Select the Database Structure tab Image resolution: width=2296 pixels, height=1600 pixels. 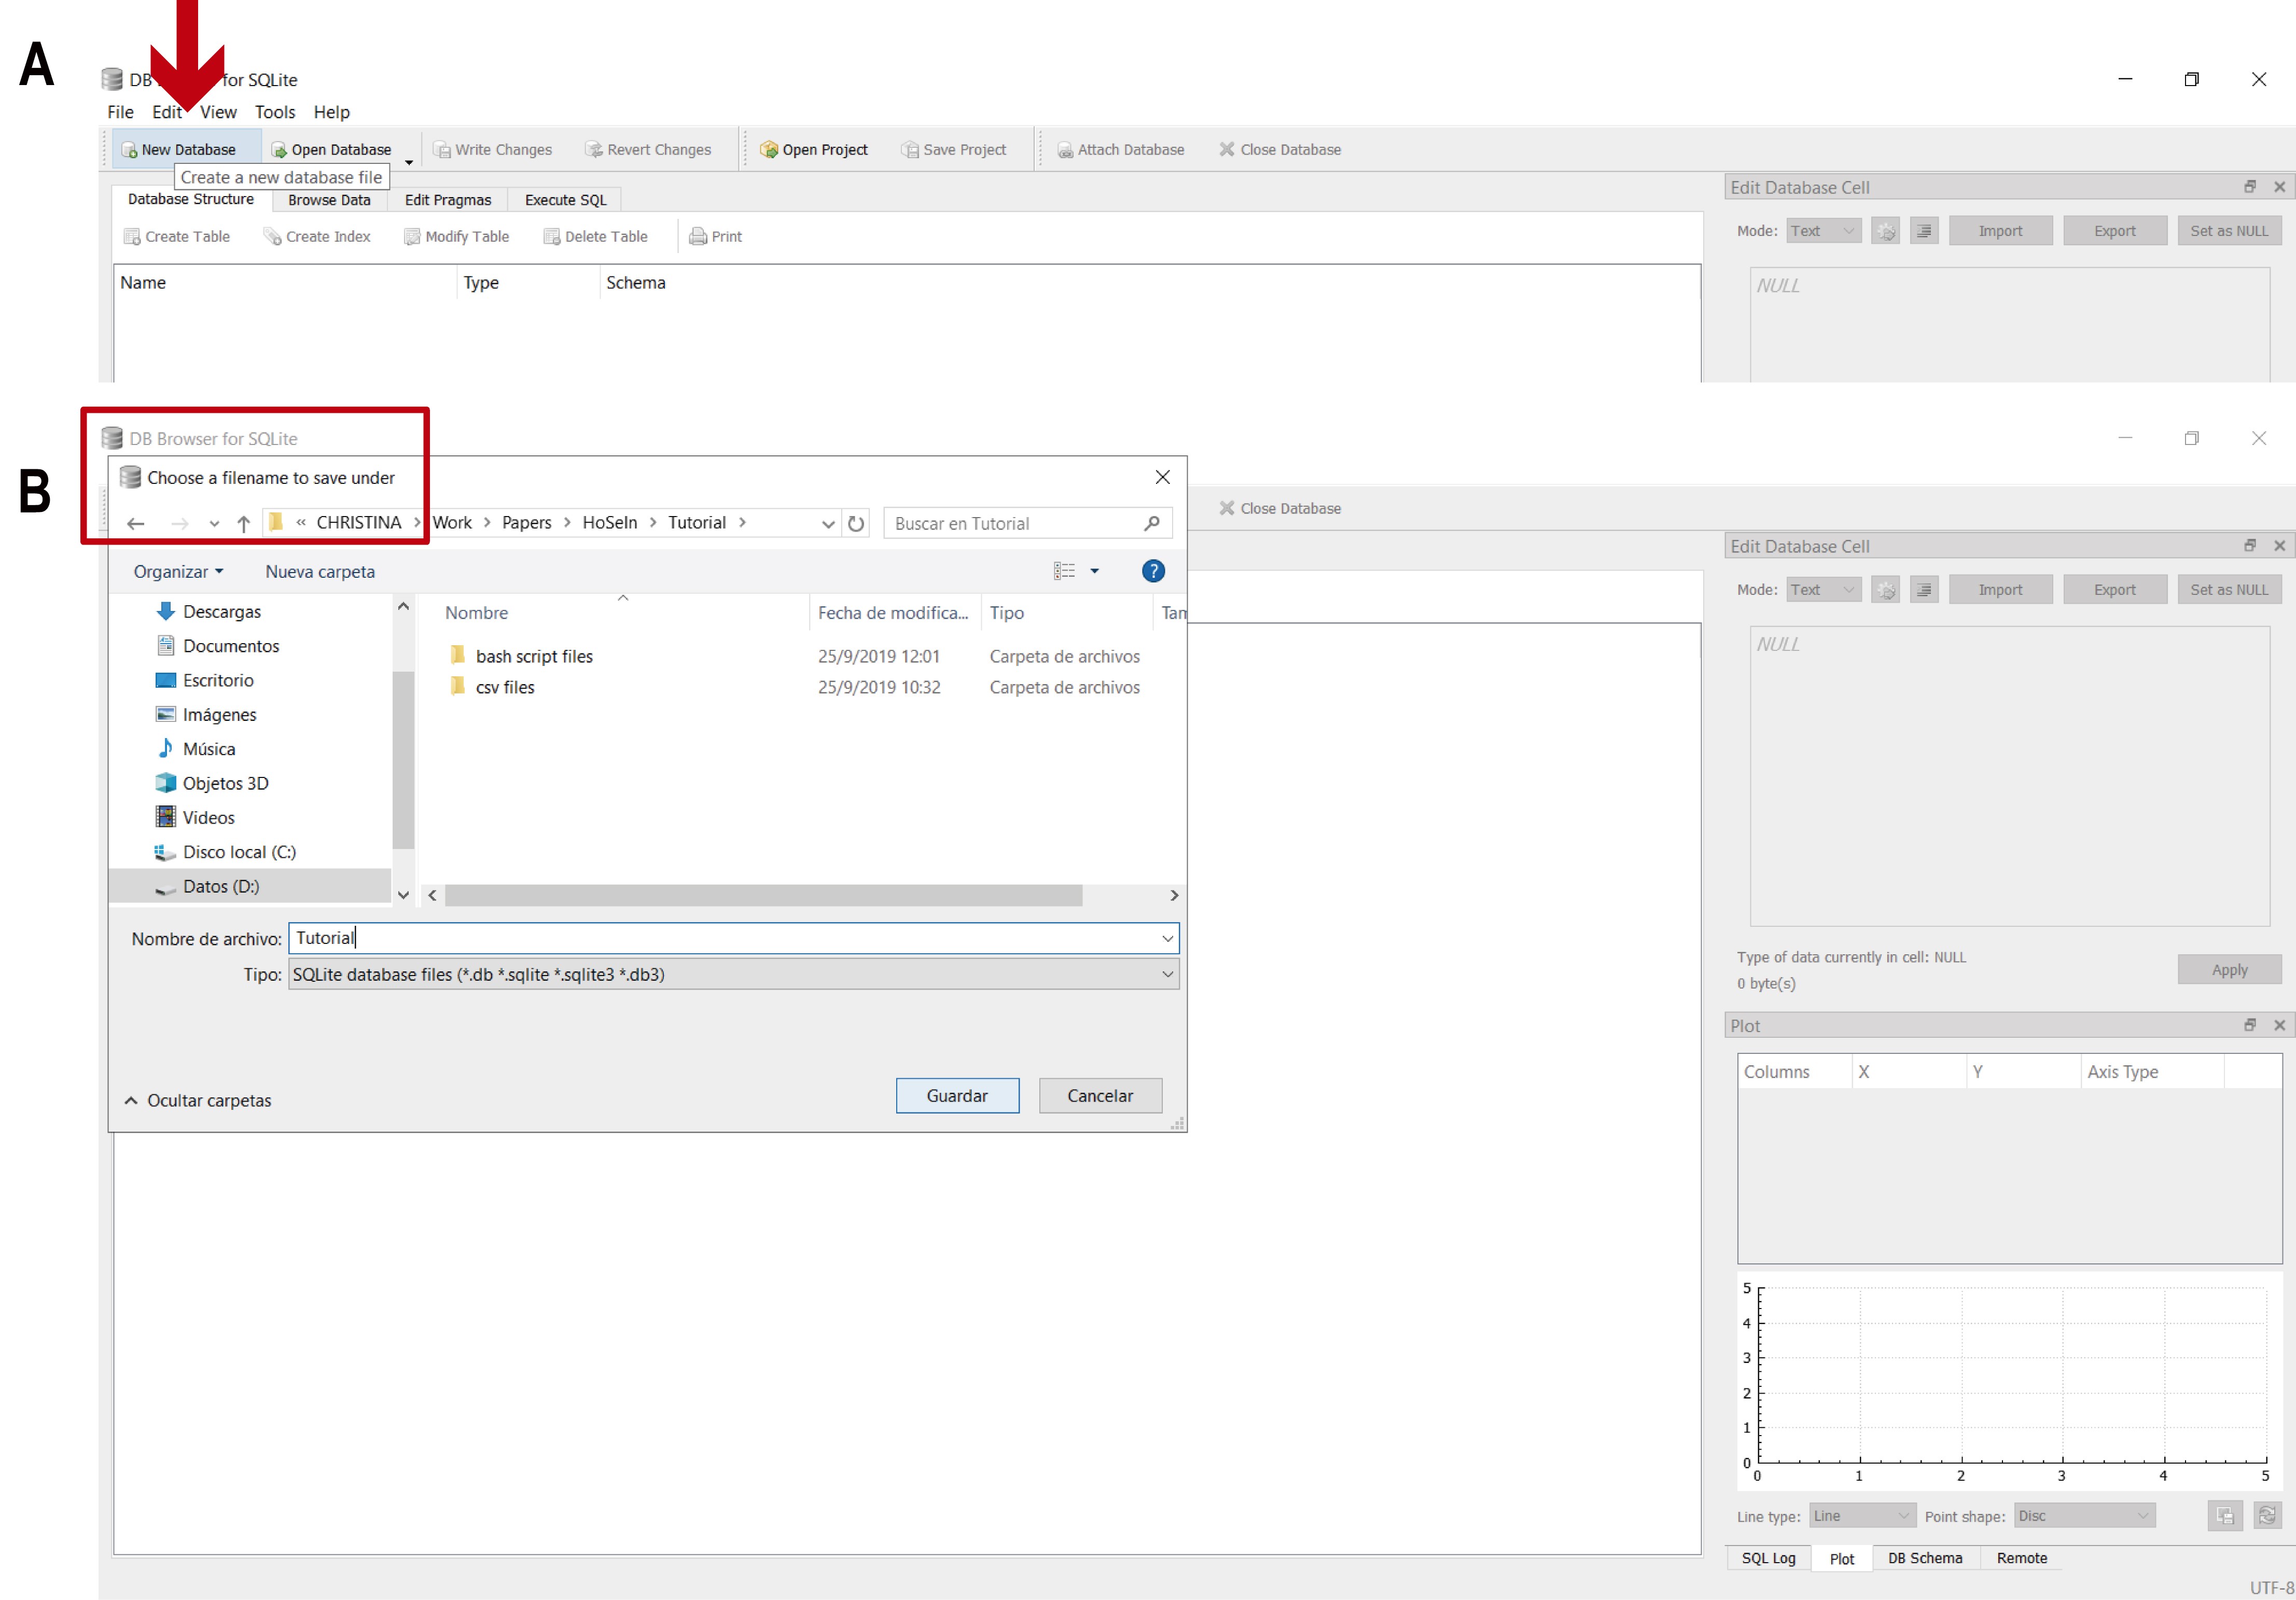(191, 199)
